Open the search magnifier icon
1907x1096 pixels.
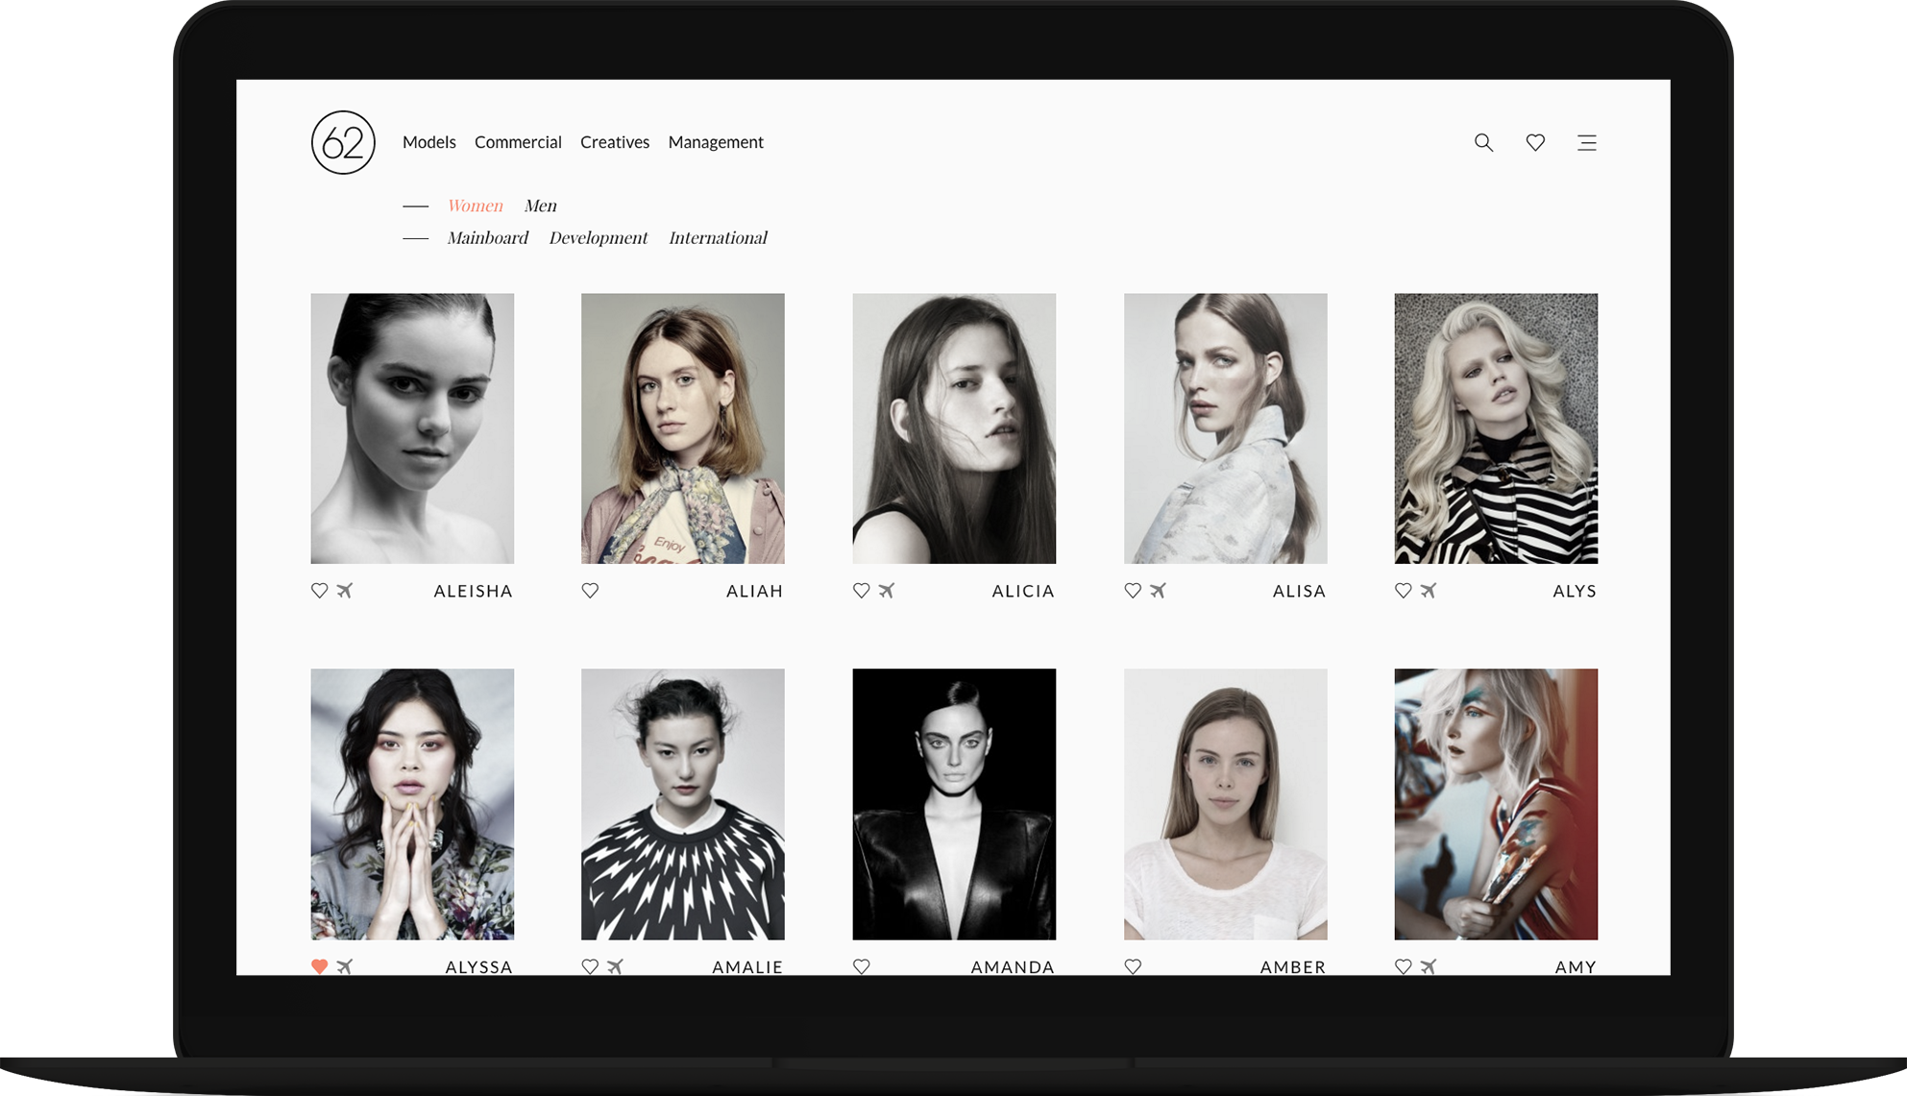pos(1483,142)
